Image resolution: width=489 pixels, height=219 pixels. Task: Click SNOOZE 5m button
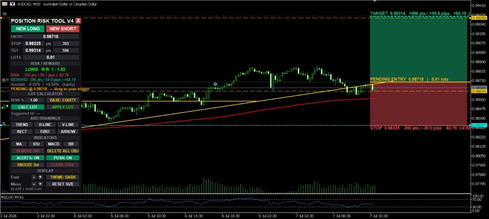(x=28, y=165)
